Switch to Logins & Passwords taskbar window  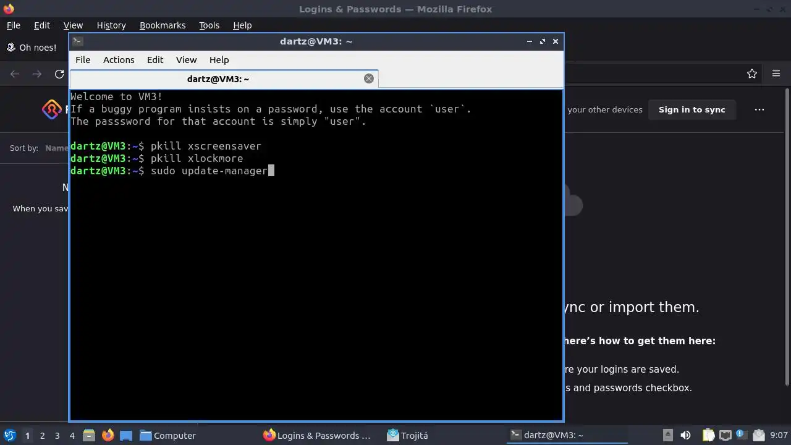pyautogui.click(x=318, y=435)
